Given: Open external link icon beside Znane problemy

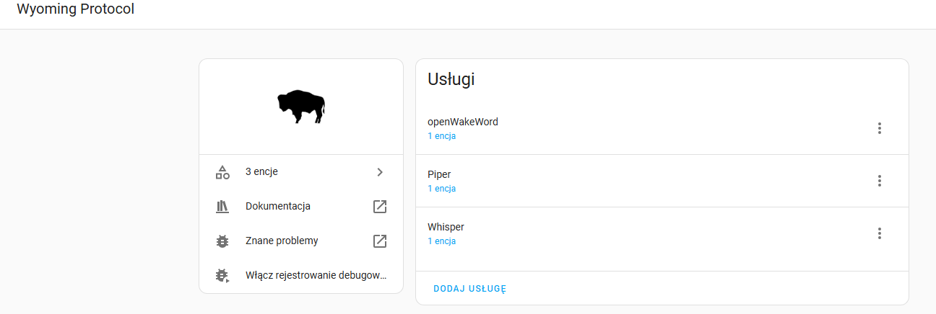Looking at the screenshot, I should (x=380, y=241).
